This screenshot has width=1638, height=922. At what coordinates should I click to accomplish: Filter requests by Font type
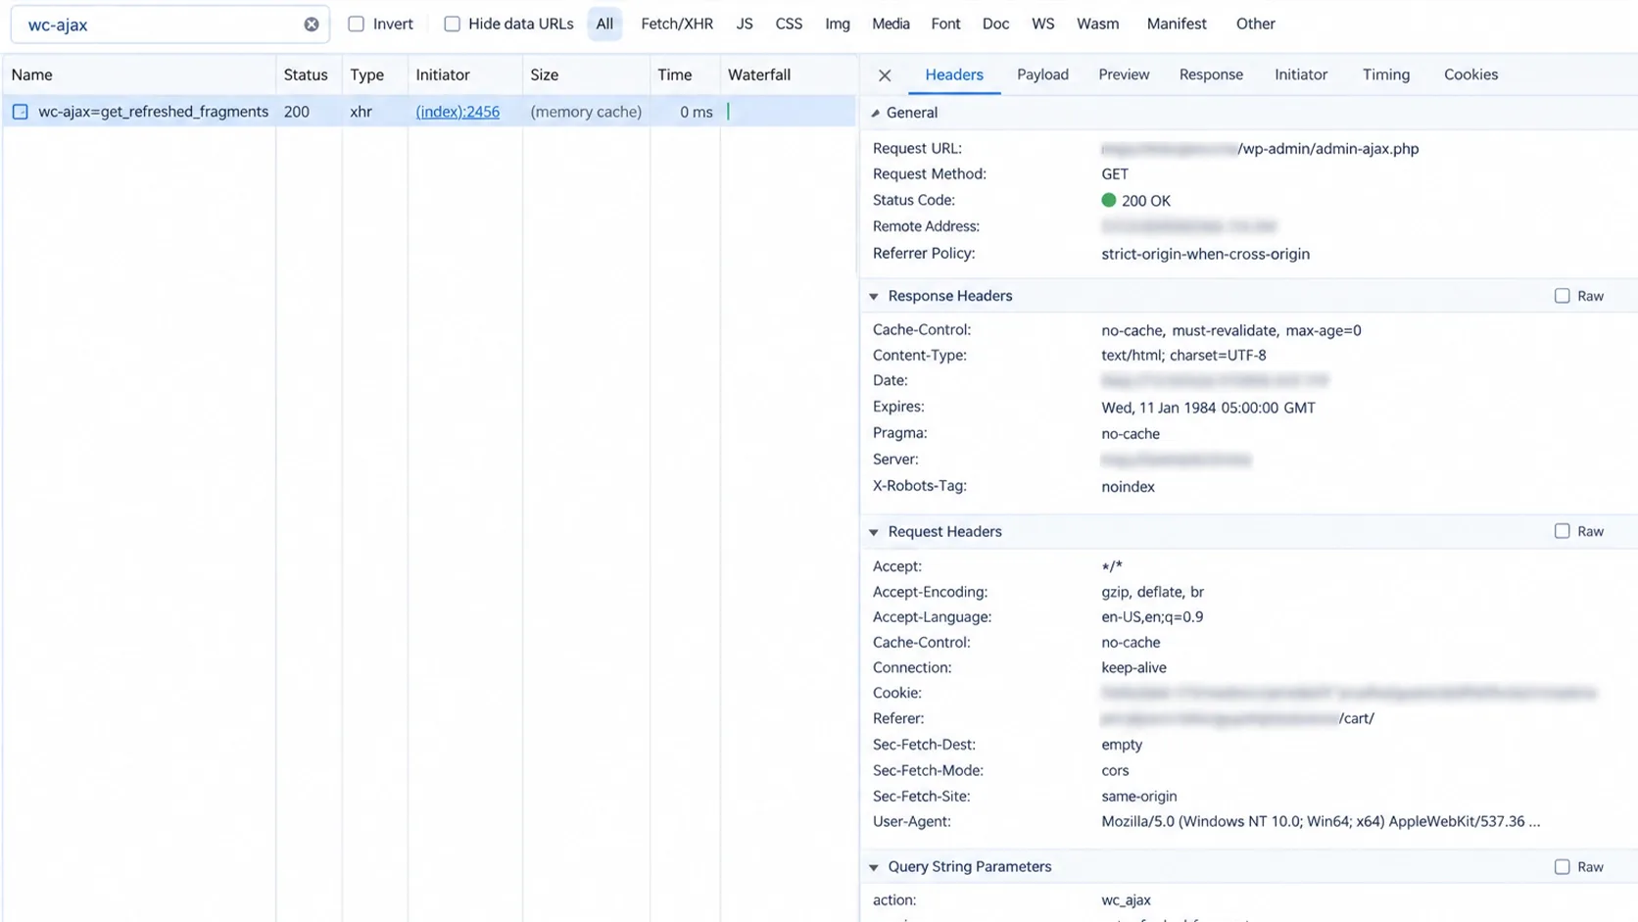coord(945,24)
